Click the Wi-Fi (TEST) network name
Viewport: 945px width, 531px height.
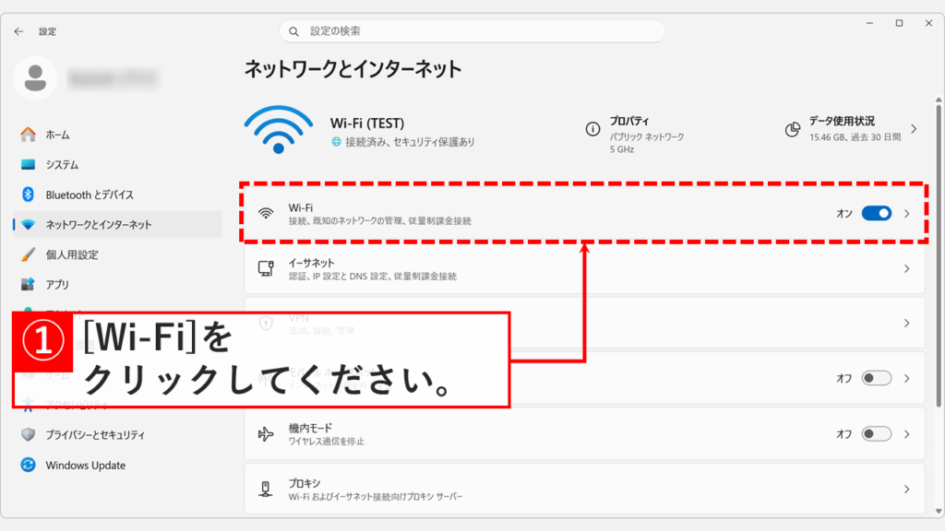tap(367, 124)
